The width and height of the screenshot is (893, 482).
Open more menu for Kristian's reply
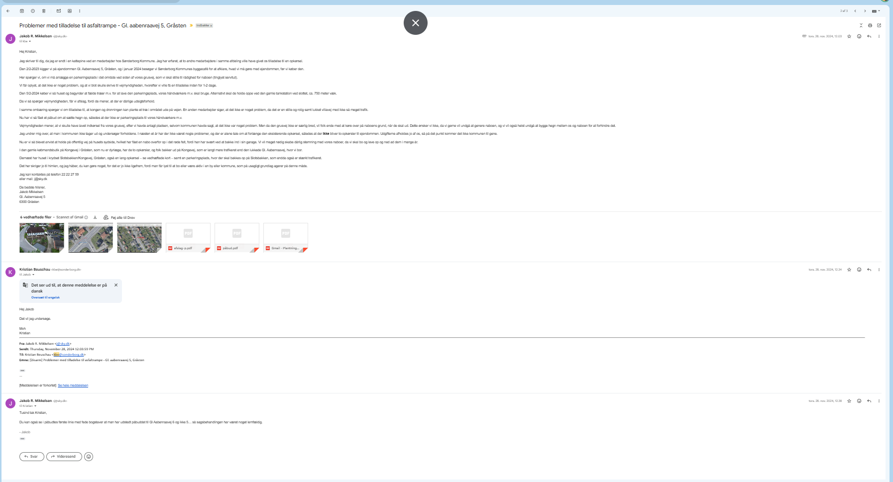(879, 270)
